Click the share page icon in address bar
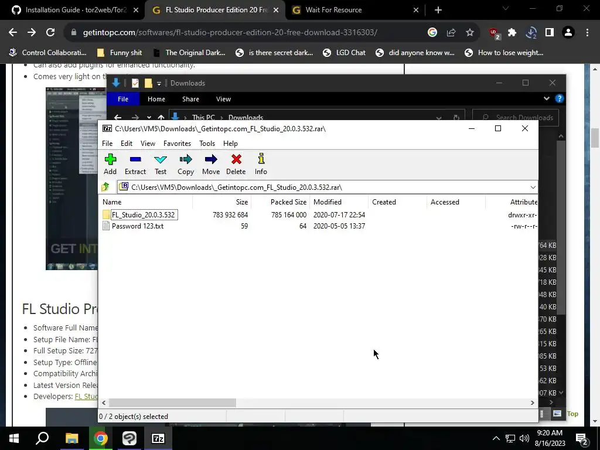This screenshot has width=600, height=450. (451, 33)
